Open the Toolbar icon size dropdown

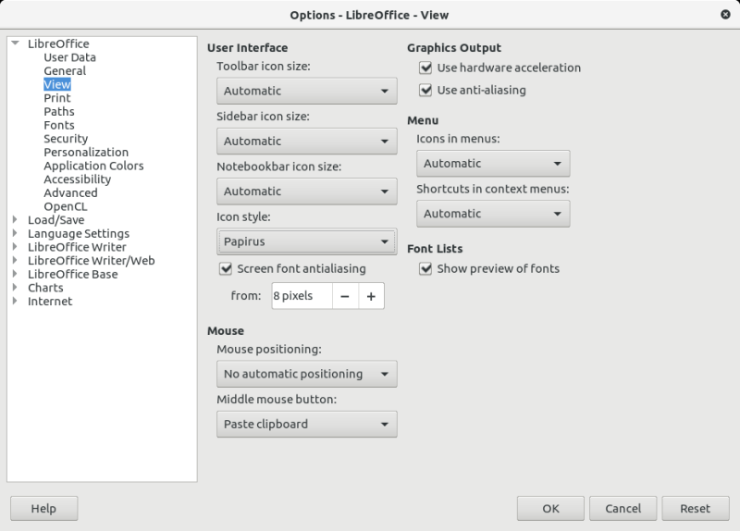(x=306, y=91)
